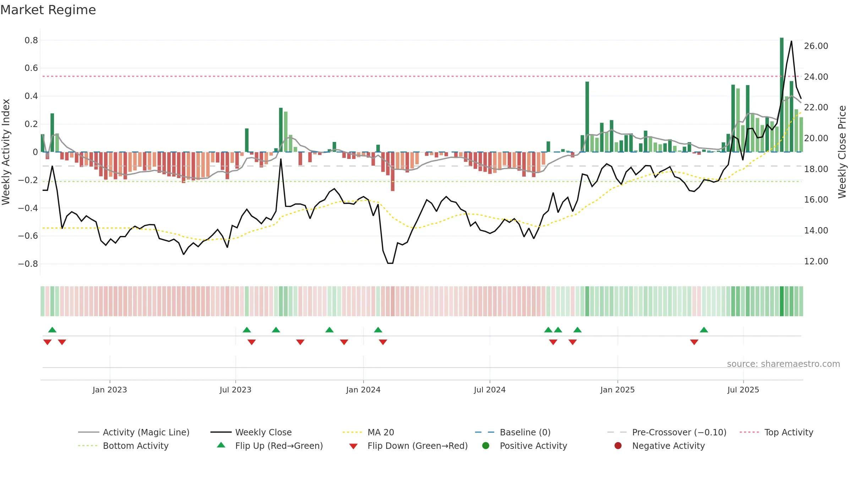Select green flip-up triangle around Nov 2023
Image resolution: width=852 pixels, height=479 pixels.
(329, 330)
